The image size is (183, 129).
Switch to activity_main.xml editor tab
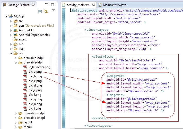pyautogui.click(x=78, y=5)
